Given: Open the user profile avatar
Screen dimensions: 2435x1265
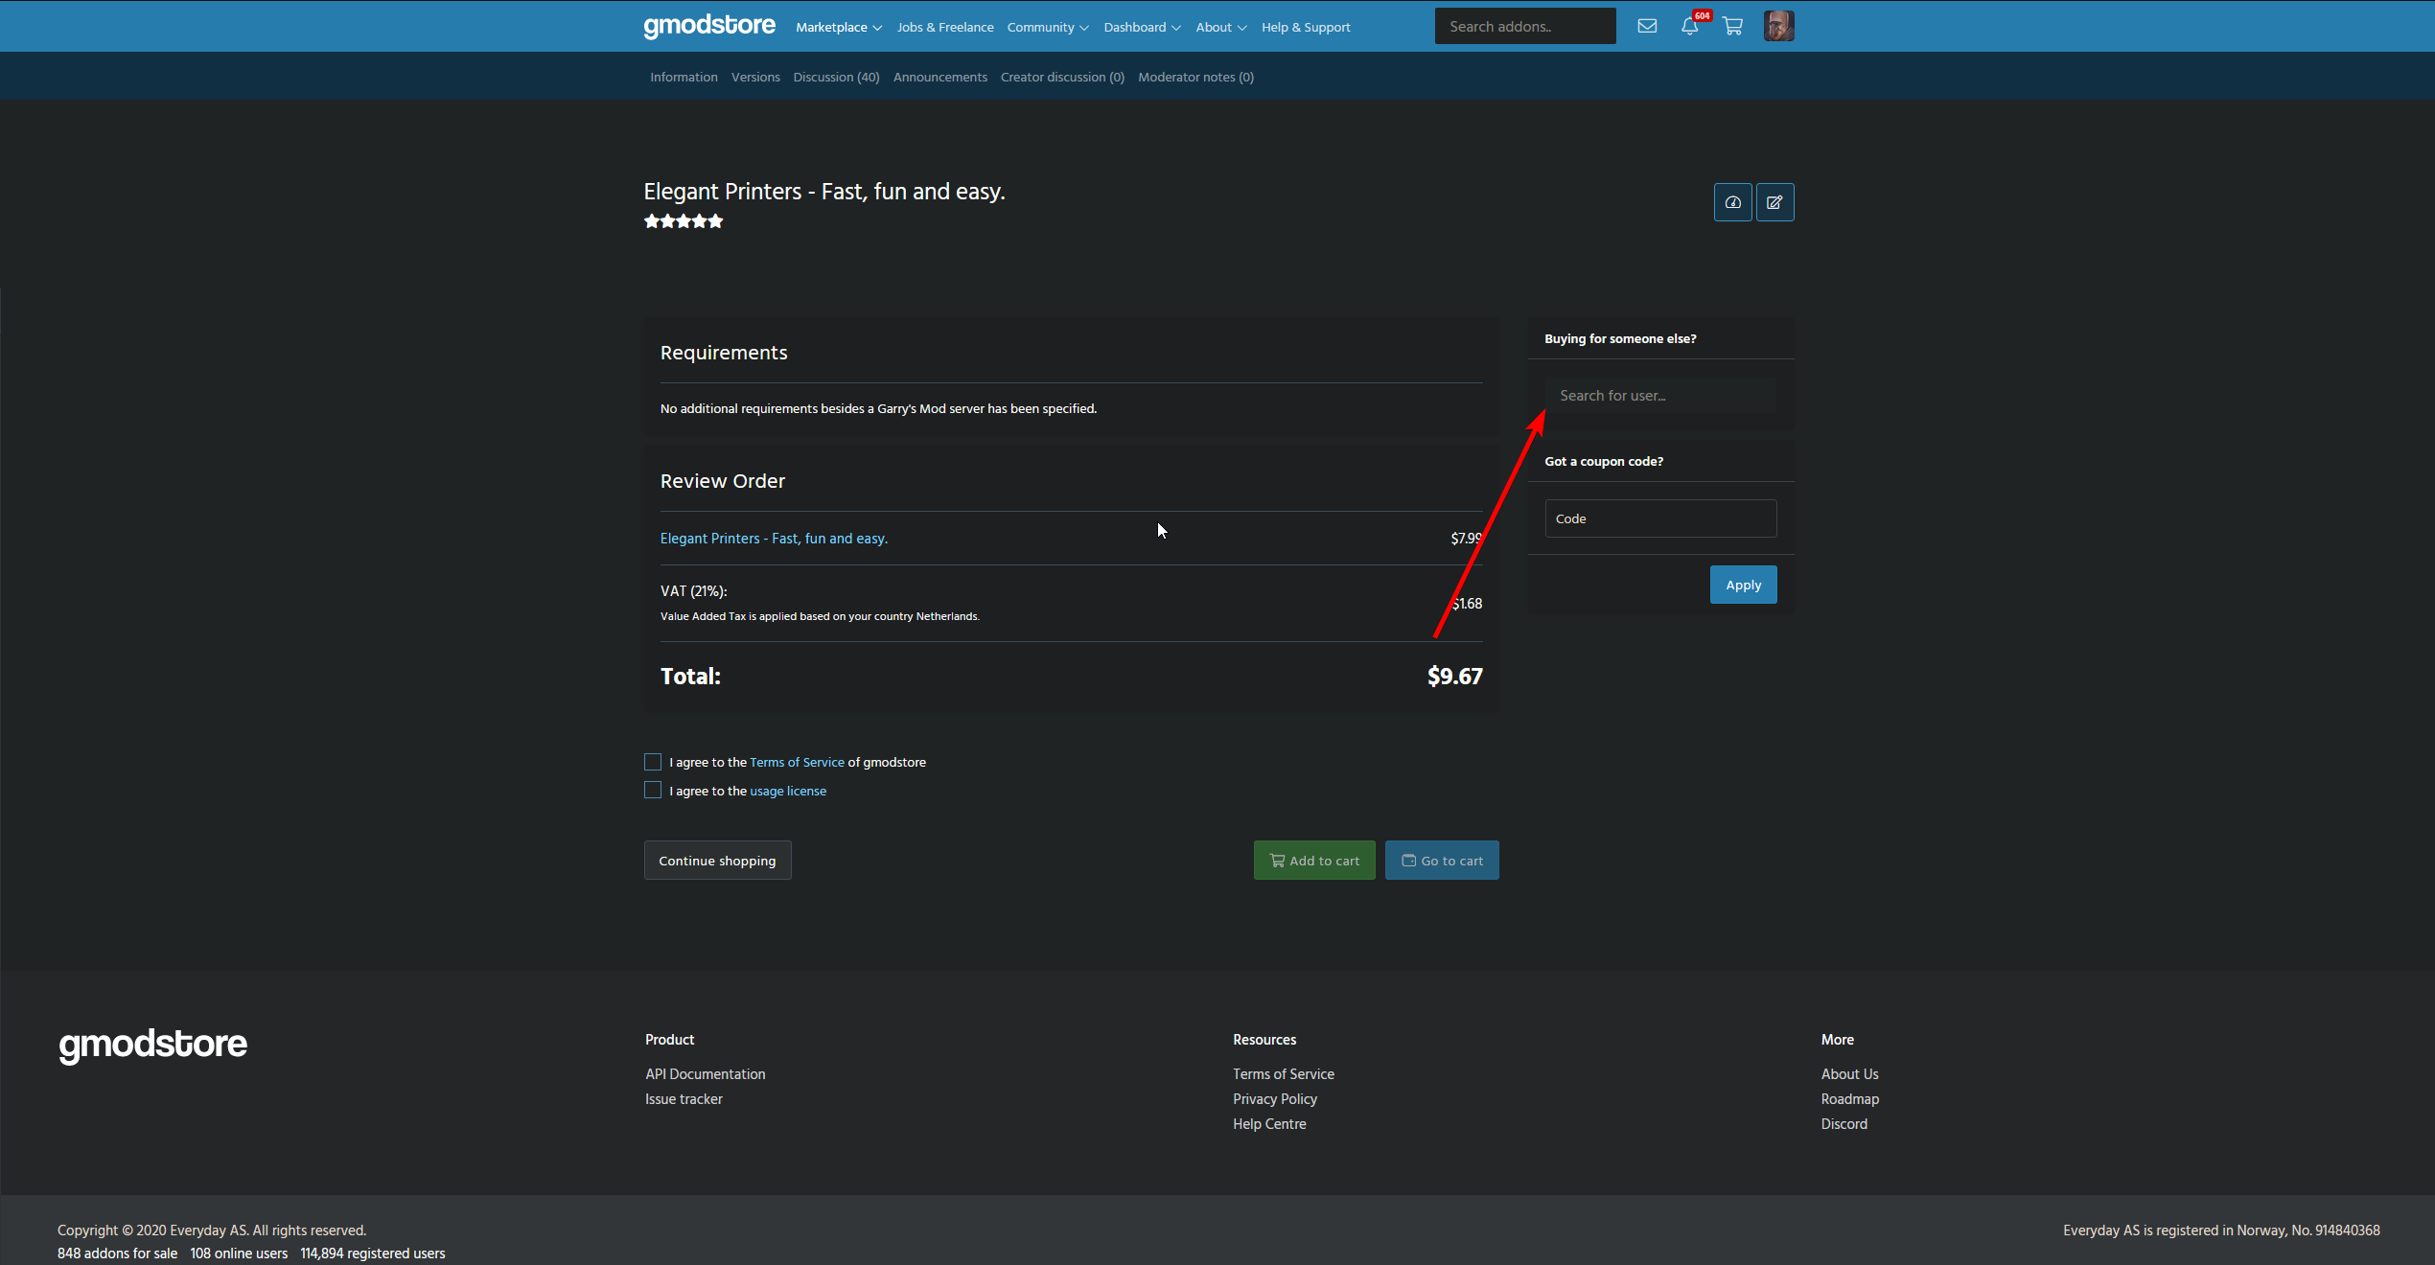Looking at the screenshot, I should (1778, 26).
